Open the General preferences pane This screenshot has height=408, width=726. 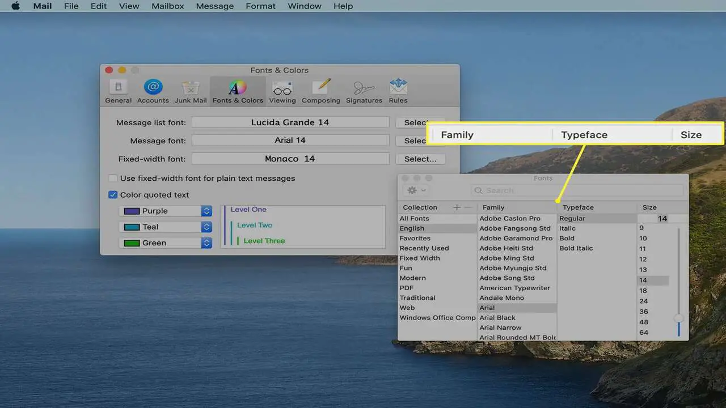coord(118,91)
